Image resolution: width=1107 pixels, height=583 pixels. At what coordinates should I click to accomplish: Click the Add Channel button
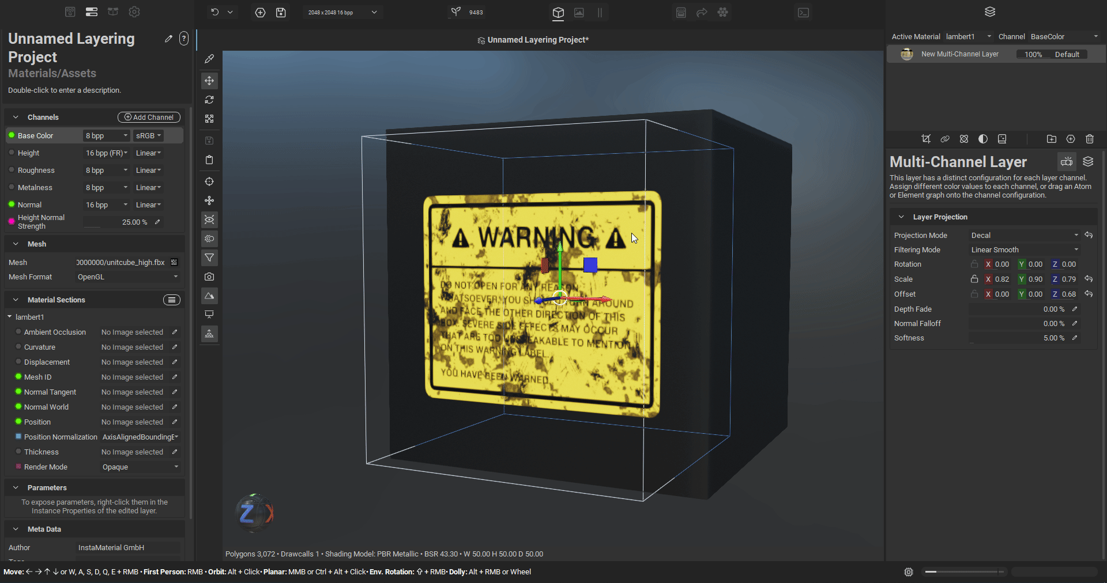(148, 117)
